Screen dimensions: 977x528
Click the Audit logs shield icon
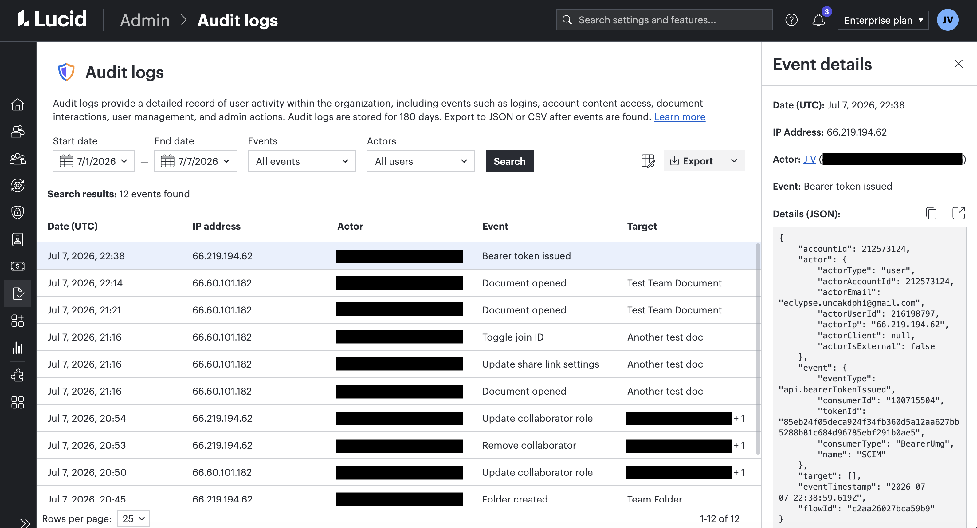(x=66, y=72)
